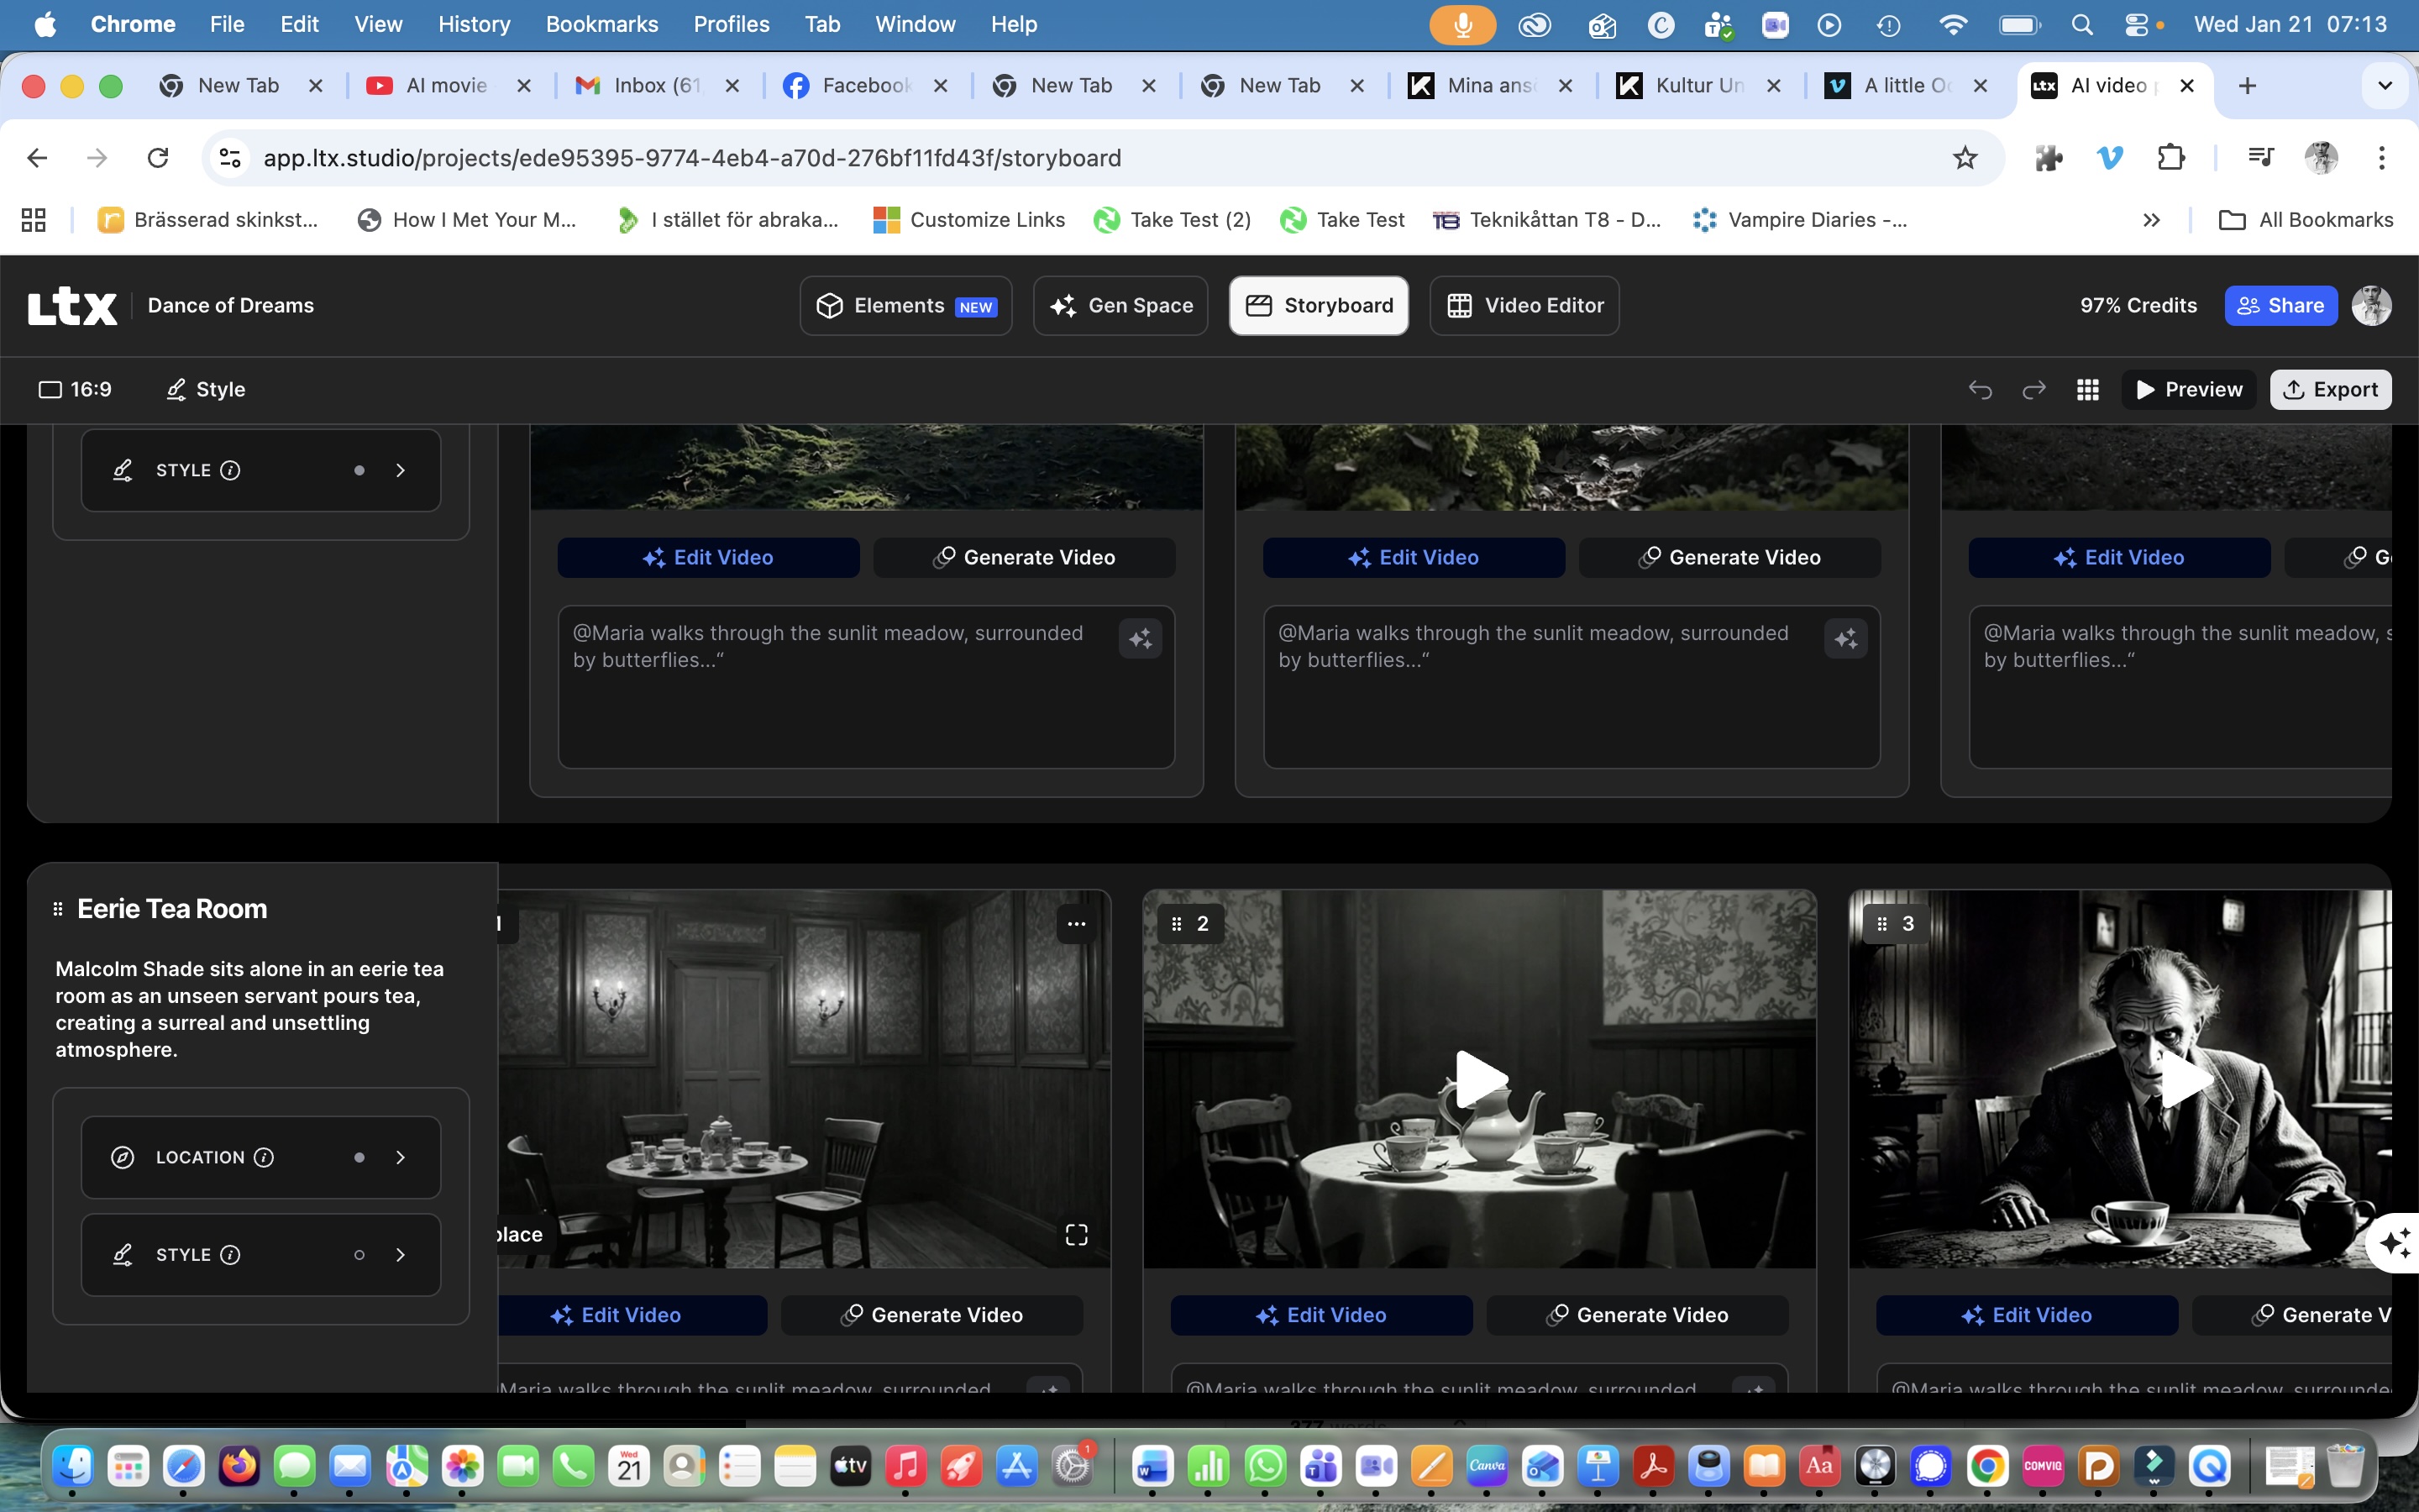Screen dimensions: 2419x1512
Task: Open Chrome's Bookmarks menu
Action: click(x=601, y=24)
